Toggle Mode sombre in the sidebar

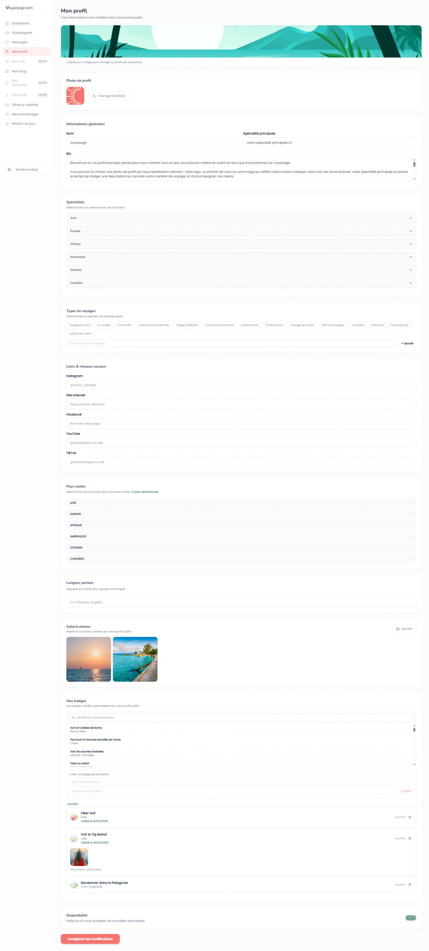(x=27, y=169)
